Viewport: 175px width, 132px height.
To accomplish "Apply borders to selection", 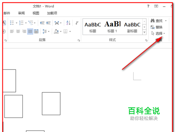I will 65,31.
